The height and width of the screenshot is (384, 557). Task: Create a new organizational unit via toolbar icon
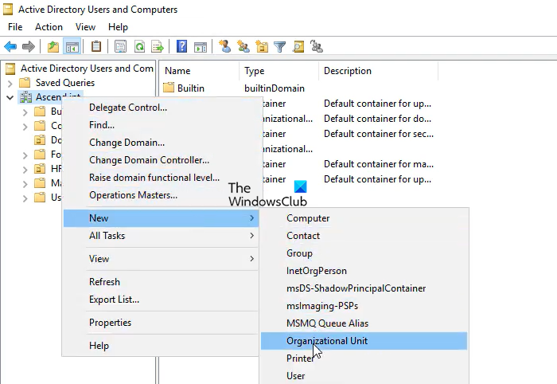tap(262, 46)
